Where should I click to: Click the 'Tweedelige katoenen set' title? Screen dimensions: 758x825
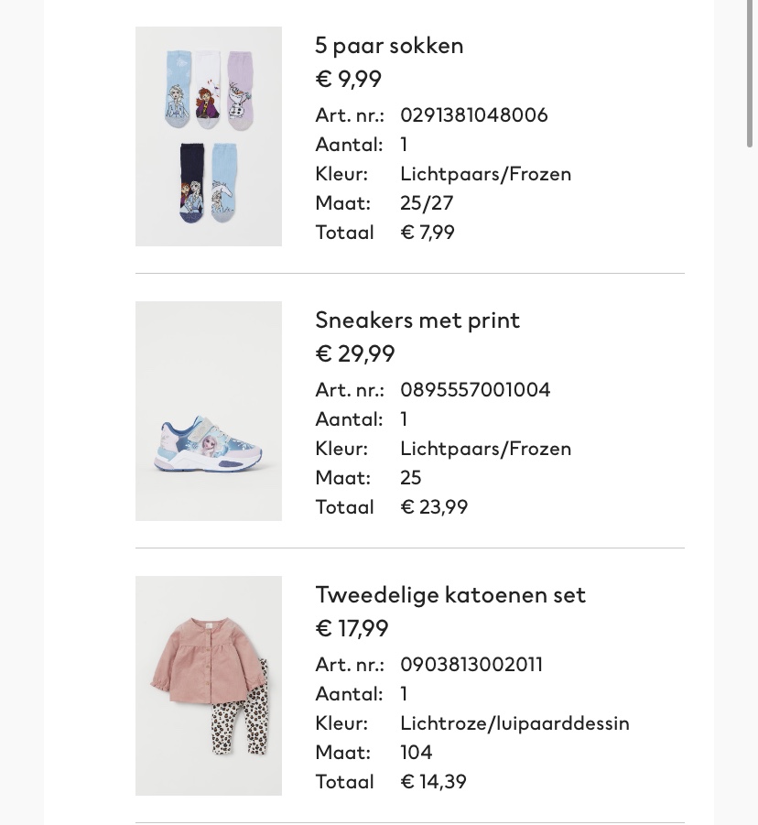pyautogui.click(x=450, y=595)
